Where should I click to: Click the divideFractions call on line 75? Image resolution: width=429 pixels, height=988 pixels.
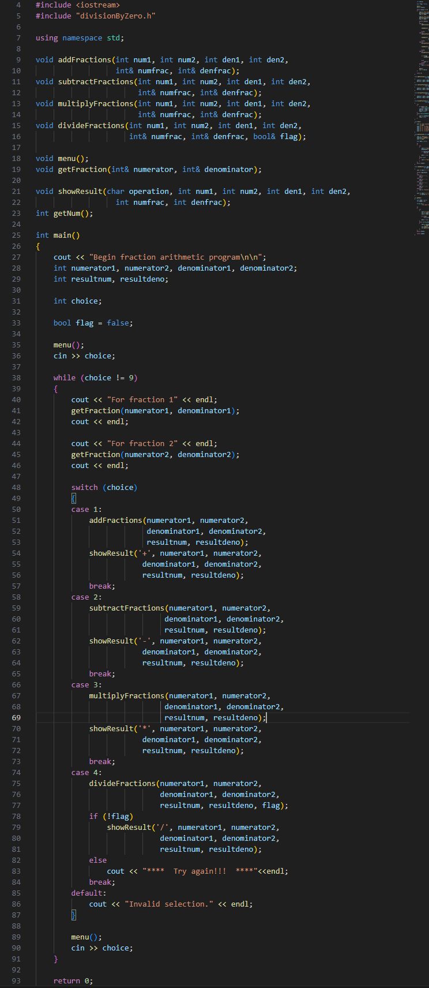click(175, 783)
